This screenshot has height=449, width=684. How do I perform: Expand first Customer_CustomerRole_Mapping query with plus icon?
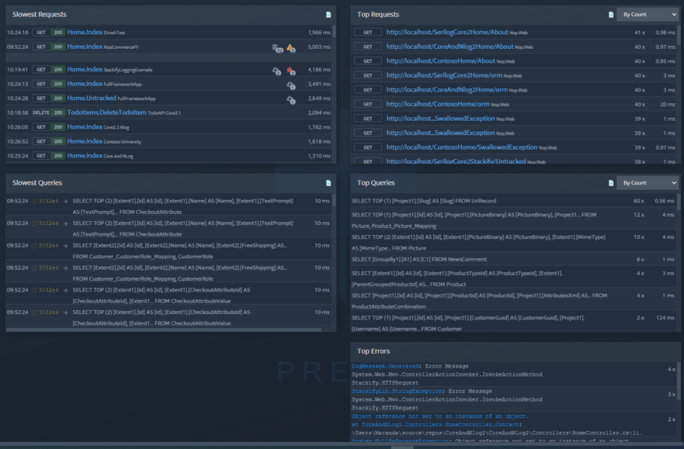click(x=66, y=246)
